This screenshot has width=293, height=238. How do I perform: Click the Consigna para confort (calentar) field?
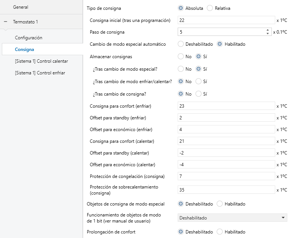226,141
